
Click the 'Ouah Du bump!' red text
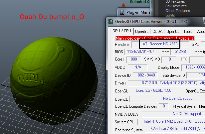[x=52, y=17]
